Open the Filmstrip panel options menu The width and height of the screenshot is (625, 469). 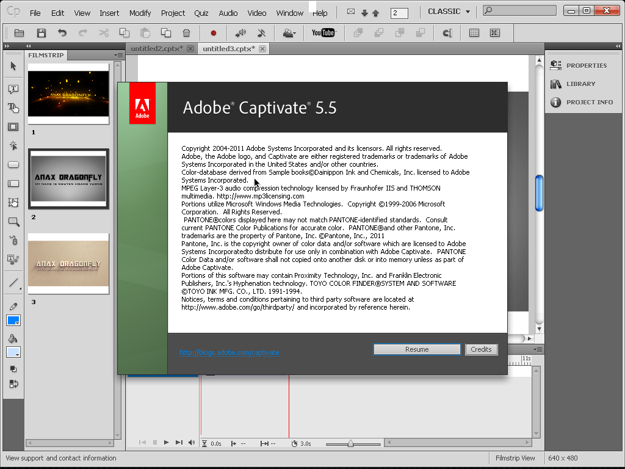[x=118, y=55]
